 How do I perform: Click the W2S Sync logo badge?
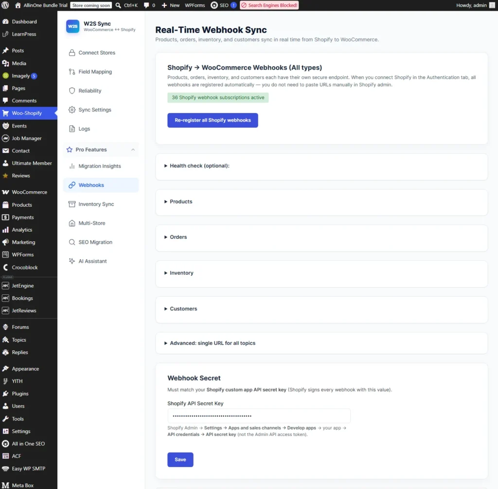[72, 26]
